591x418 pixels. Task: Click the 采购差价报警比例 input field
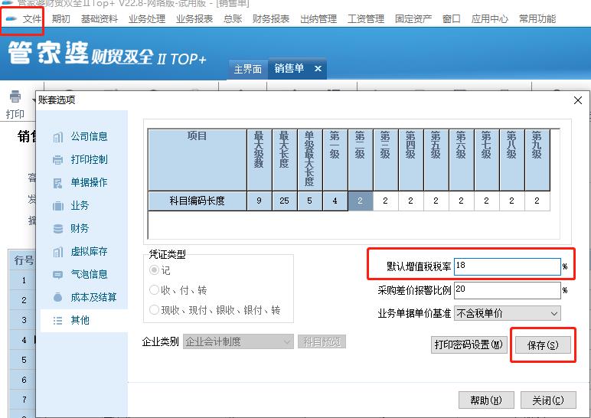coord(508,290)
